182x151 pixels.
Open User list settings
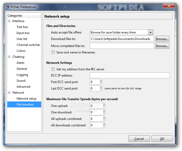pos(22,39)
